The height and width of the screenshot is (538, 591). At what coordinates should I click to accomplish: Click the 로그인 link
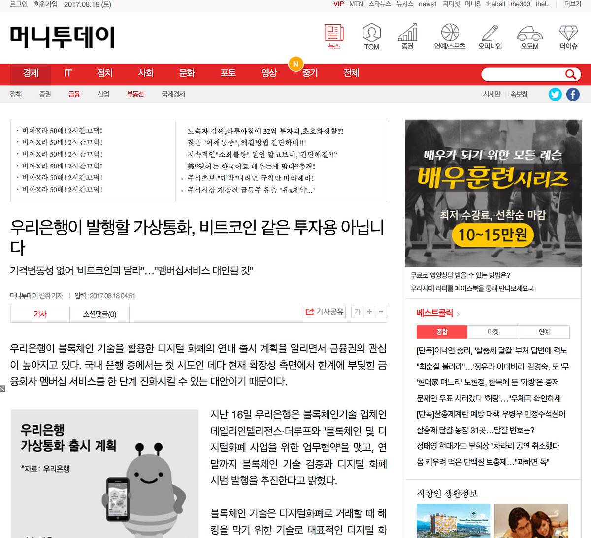click(x=19, y=4)
